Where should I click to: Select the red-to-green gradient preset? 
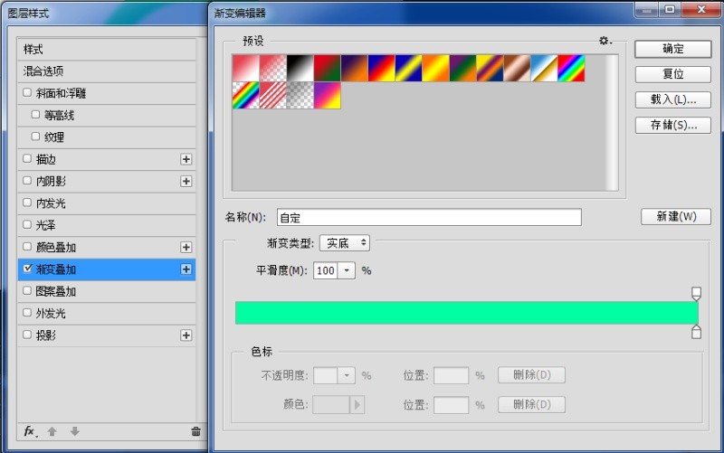(328, 69)
